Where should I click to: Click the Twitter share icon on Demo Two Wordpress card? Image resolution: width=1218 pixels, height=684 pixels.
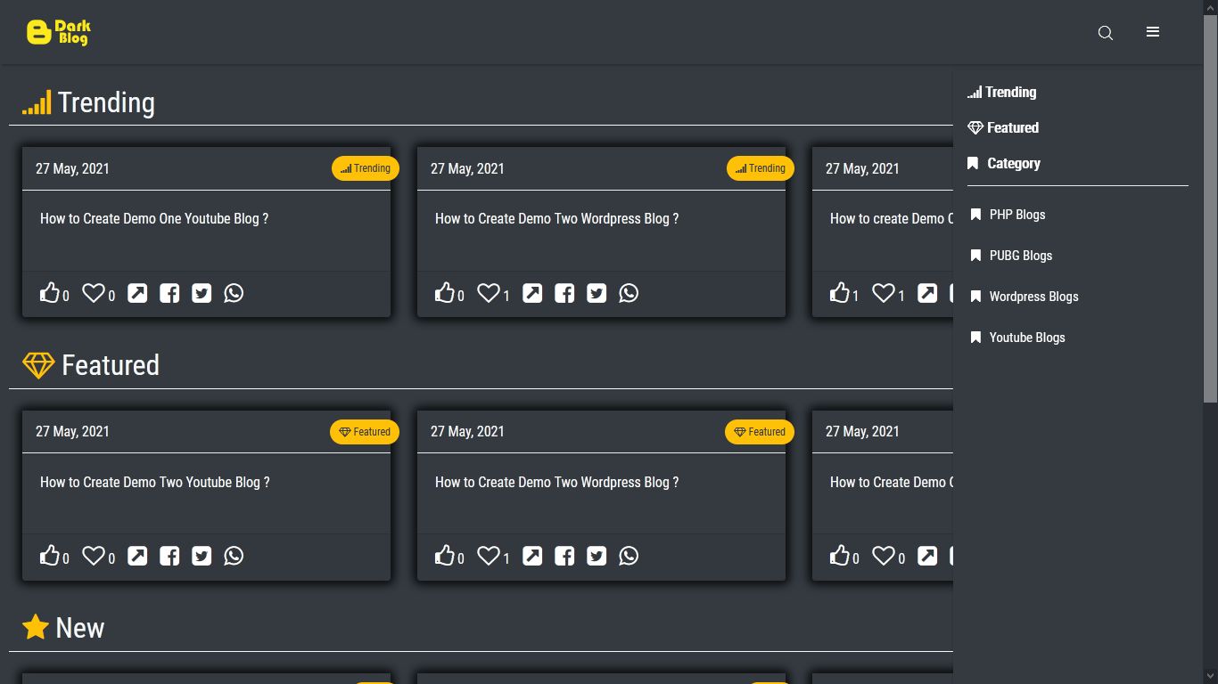596,292
